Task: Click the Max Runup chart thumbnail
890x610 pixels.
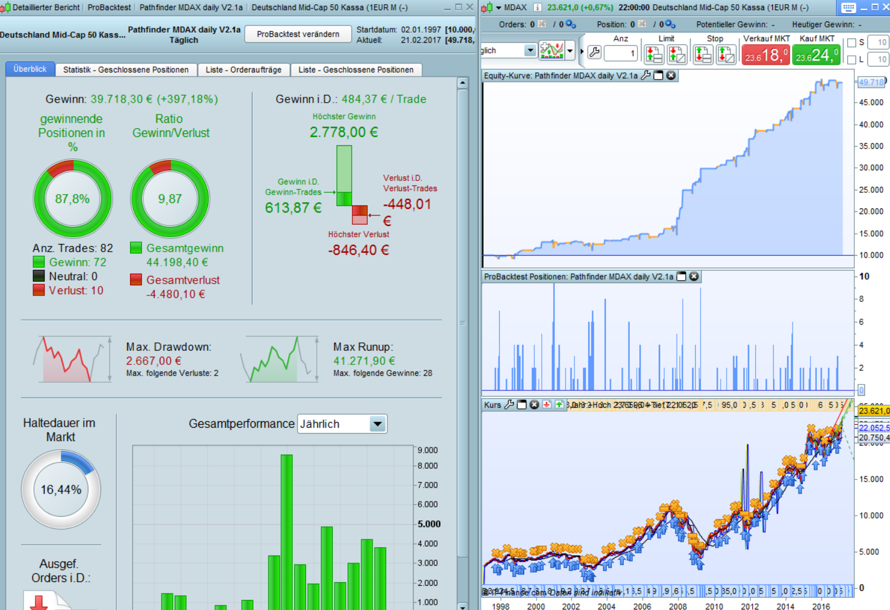Action: point(279,359)
